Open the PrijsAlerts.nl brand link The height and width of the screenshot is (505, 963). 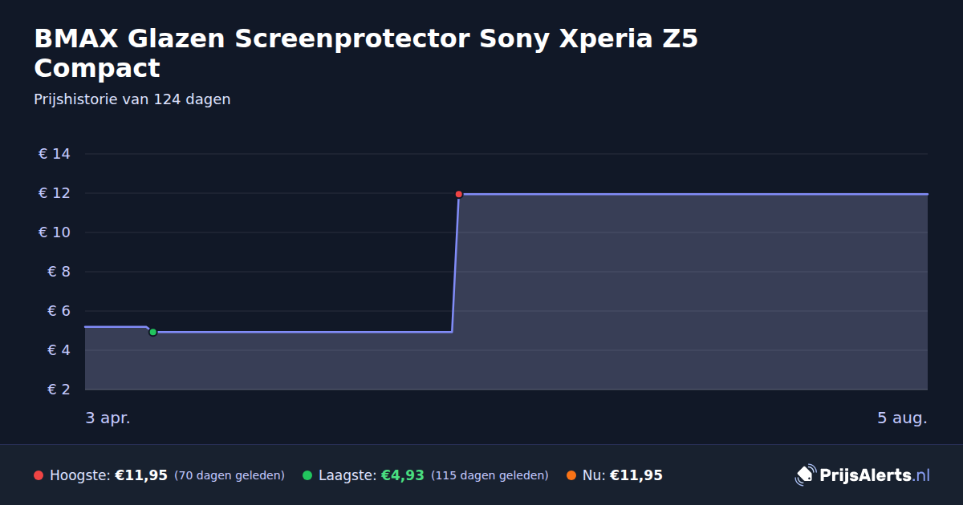[x=863, y=475]
